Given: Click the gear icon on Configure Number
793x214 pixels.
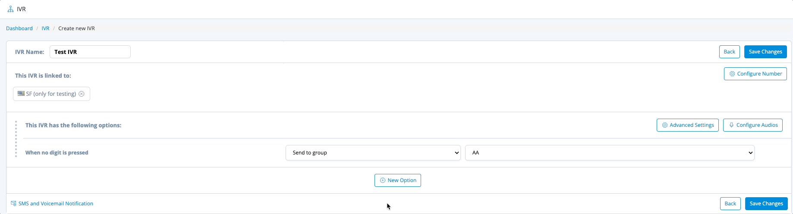Looking at the screenshot, I should coord(732,74).
